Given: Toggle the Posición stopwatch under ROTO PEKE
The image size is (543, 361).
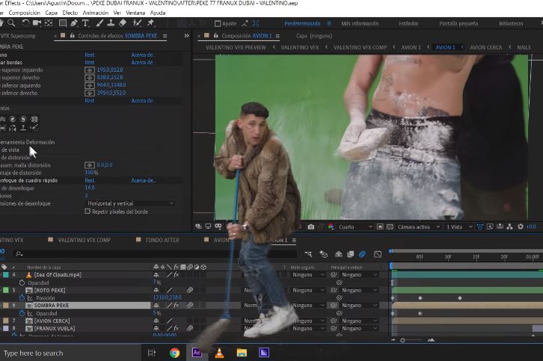Looking at the screenshot, I should (22, 297).
